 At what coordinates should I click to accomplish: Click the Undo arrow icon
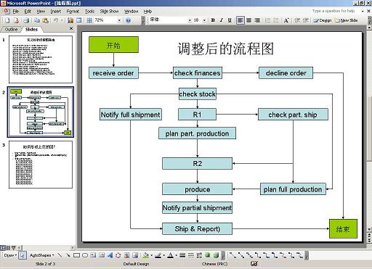point(56,20)
